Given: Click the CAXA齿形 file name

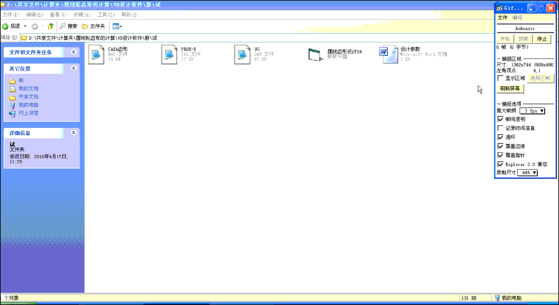Looking at the screenshot, I should point(118,49).
